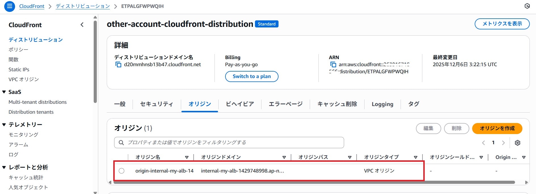
Task: Click page number 1 in pagination
Action: tap(493, 143)
